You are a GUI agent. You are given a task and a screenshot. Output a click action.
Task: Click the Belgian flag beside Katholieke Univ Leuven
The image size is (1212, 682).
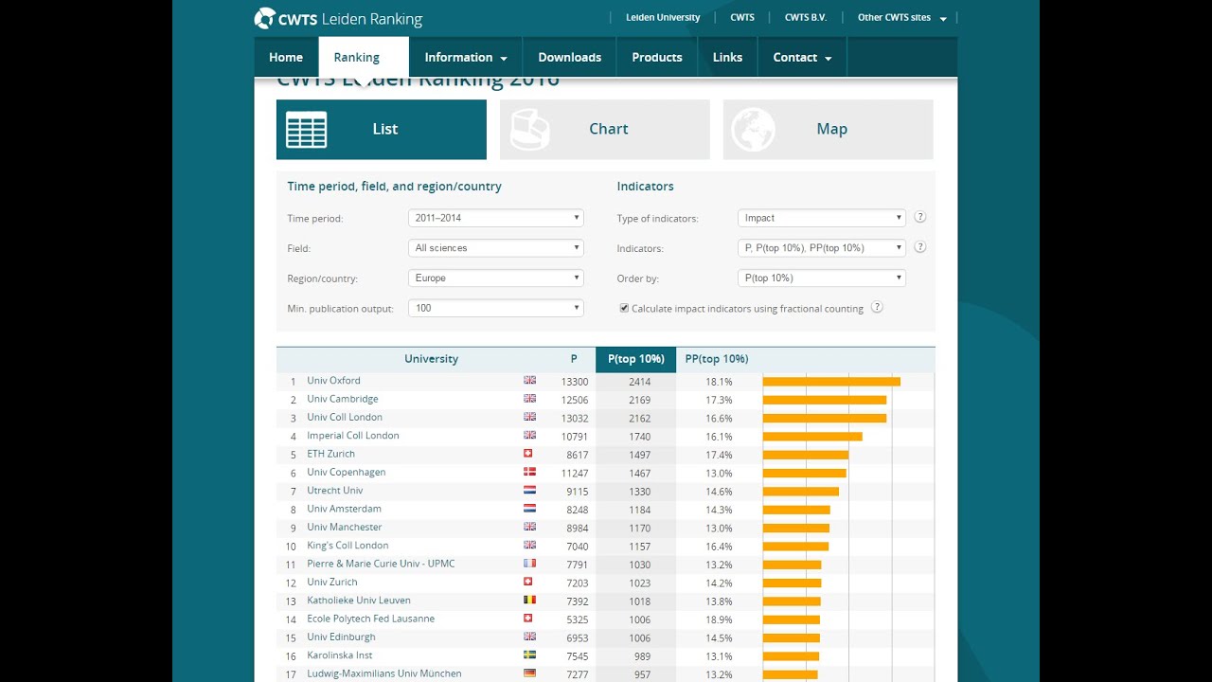(x=529, y=600)
